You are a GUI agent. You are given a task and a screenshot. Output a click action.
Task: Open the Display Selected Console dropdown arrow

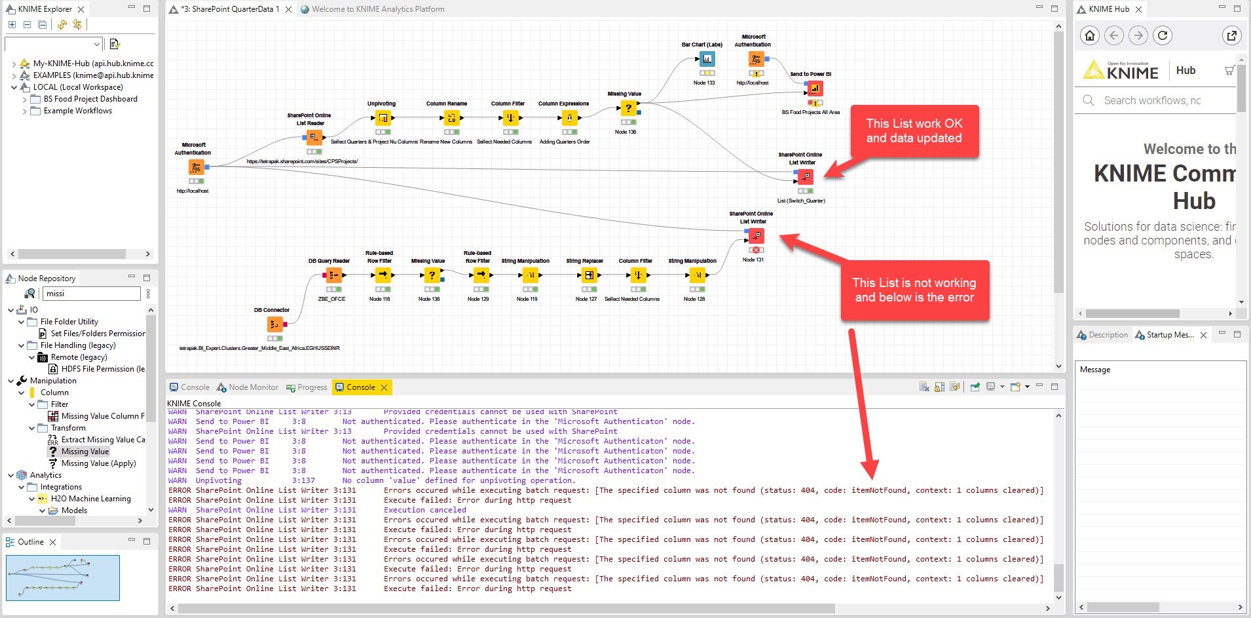coord(1002,387)
